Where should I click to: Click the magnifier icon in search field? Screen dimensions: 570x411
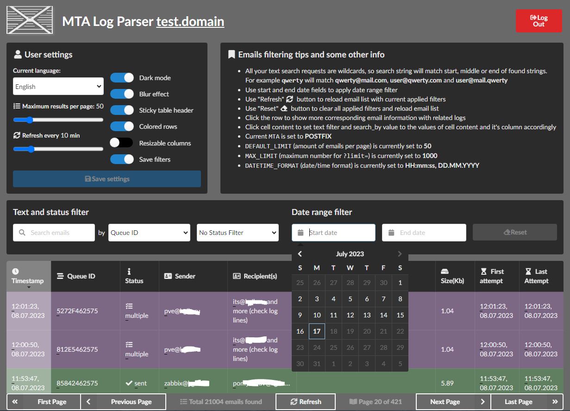[x=22, y=233]
